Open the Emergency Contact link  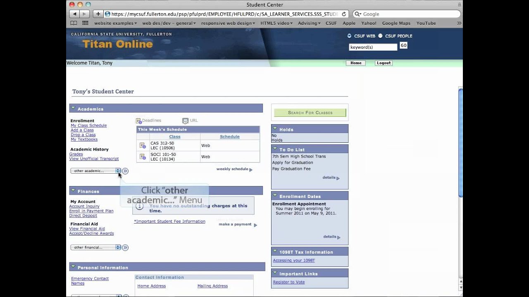click(x=90, y=279)
